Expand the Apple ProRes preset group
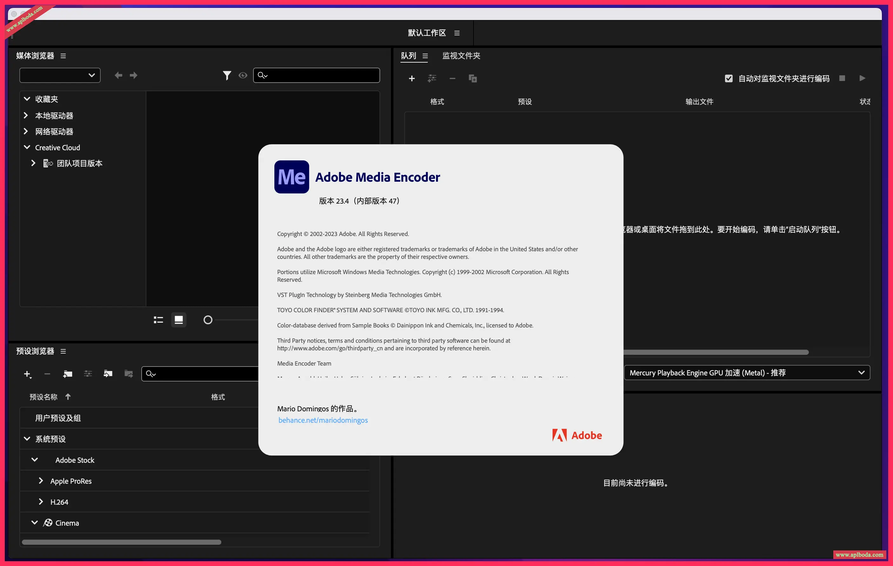Viewport: 893px width, 566px height. point(41,481)
